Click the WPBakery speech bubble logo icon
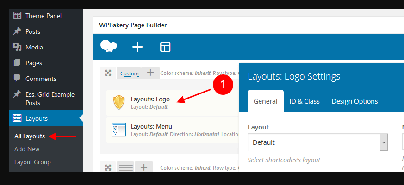This screenshot has width=404, height=185. (x=109, y=46)
